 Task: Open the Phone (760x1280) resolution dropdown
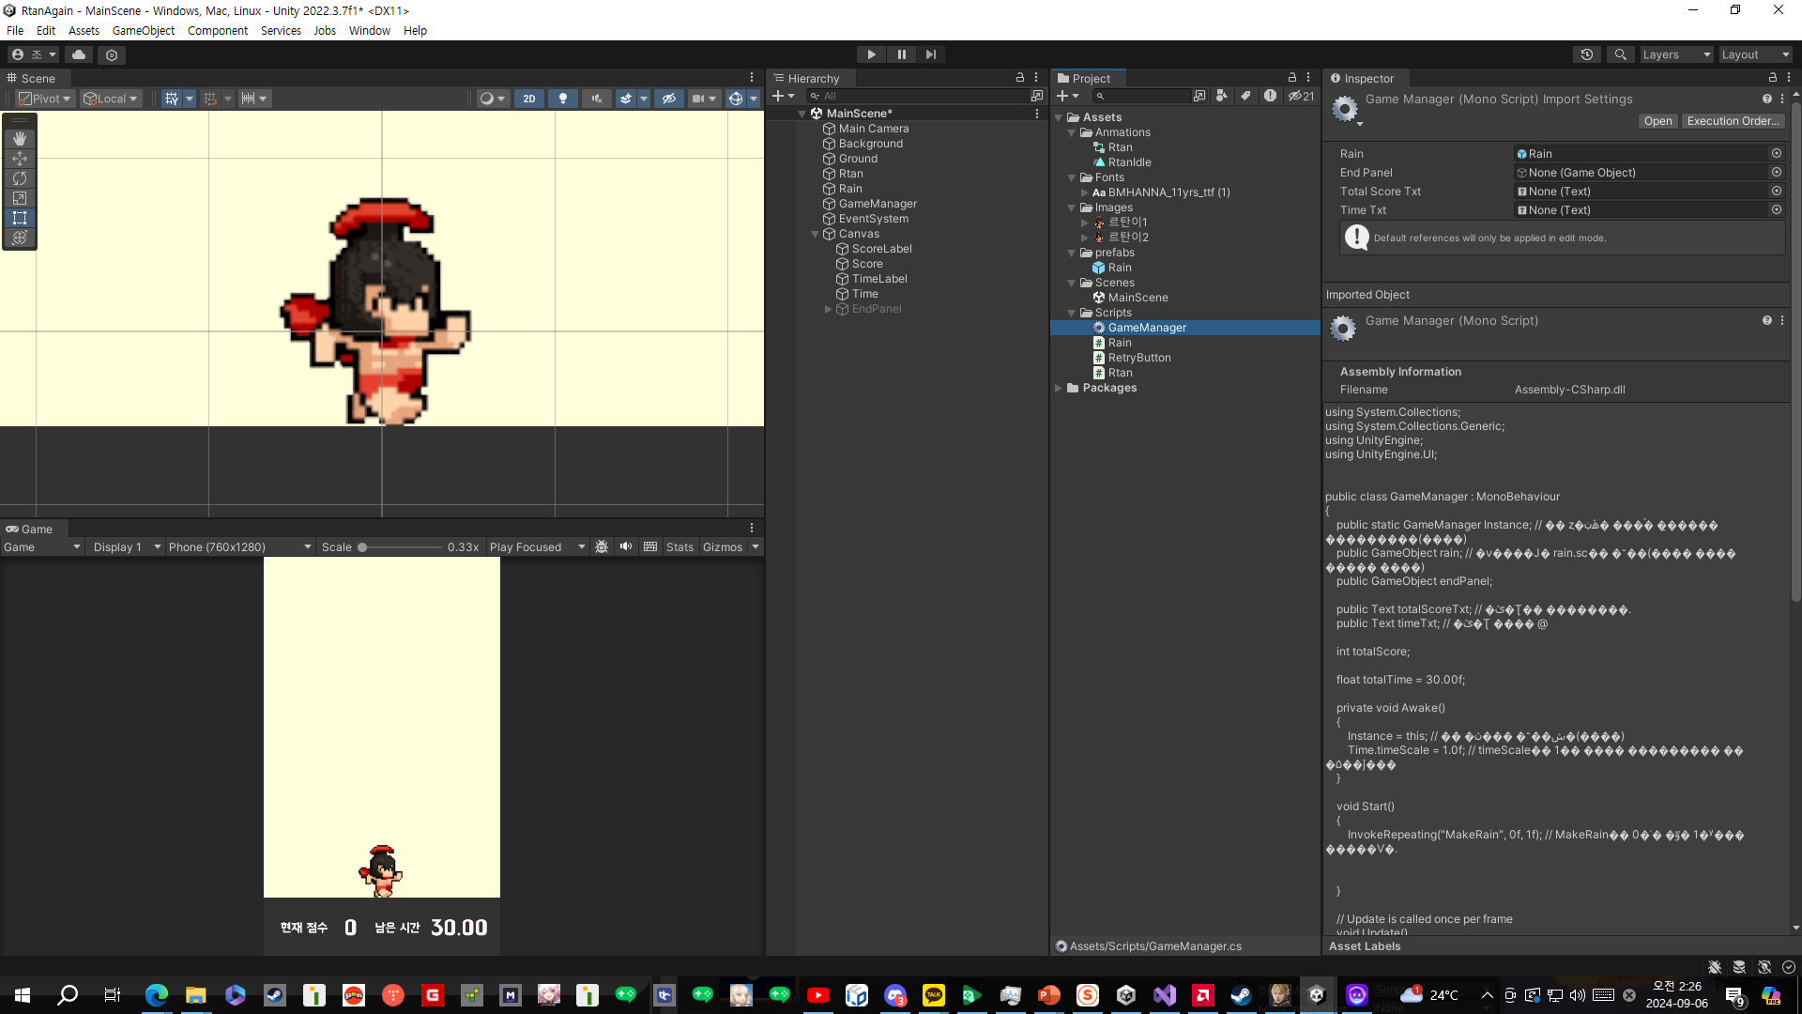click(239, 547)
